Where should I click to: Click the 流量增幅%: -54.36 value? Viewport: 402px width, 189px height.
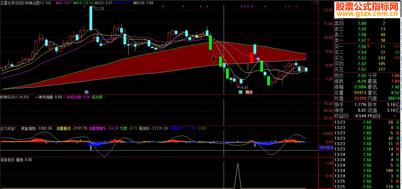[103, 128]
